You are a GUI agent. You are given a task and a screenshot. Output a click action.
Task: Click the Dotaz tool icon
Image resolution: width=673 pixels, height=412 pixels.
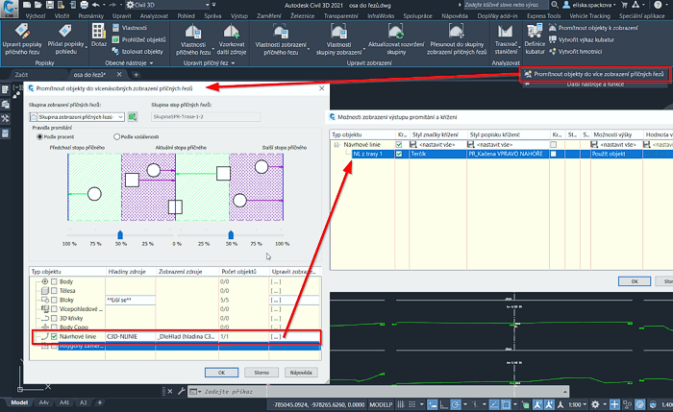[x=99, y=36]
